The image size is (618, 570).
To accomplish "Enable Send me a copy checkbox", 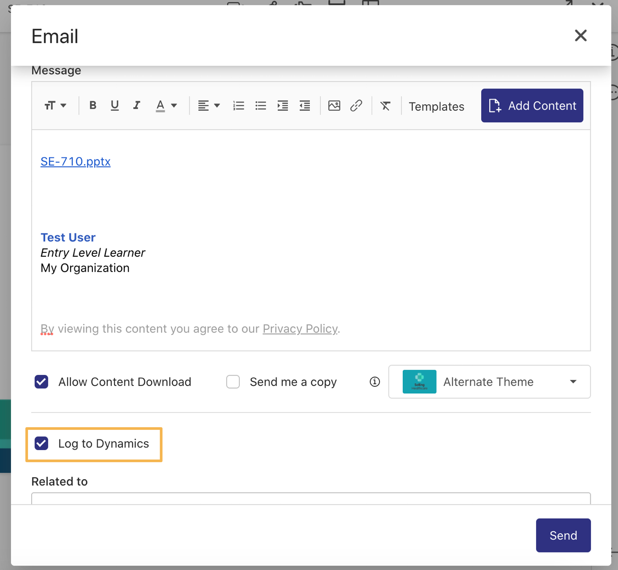I will (x=233, y=382).
